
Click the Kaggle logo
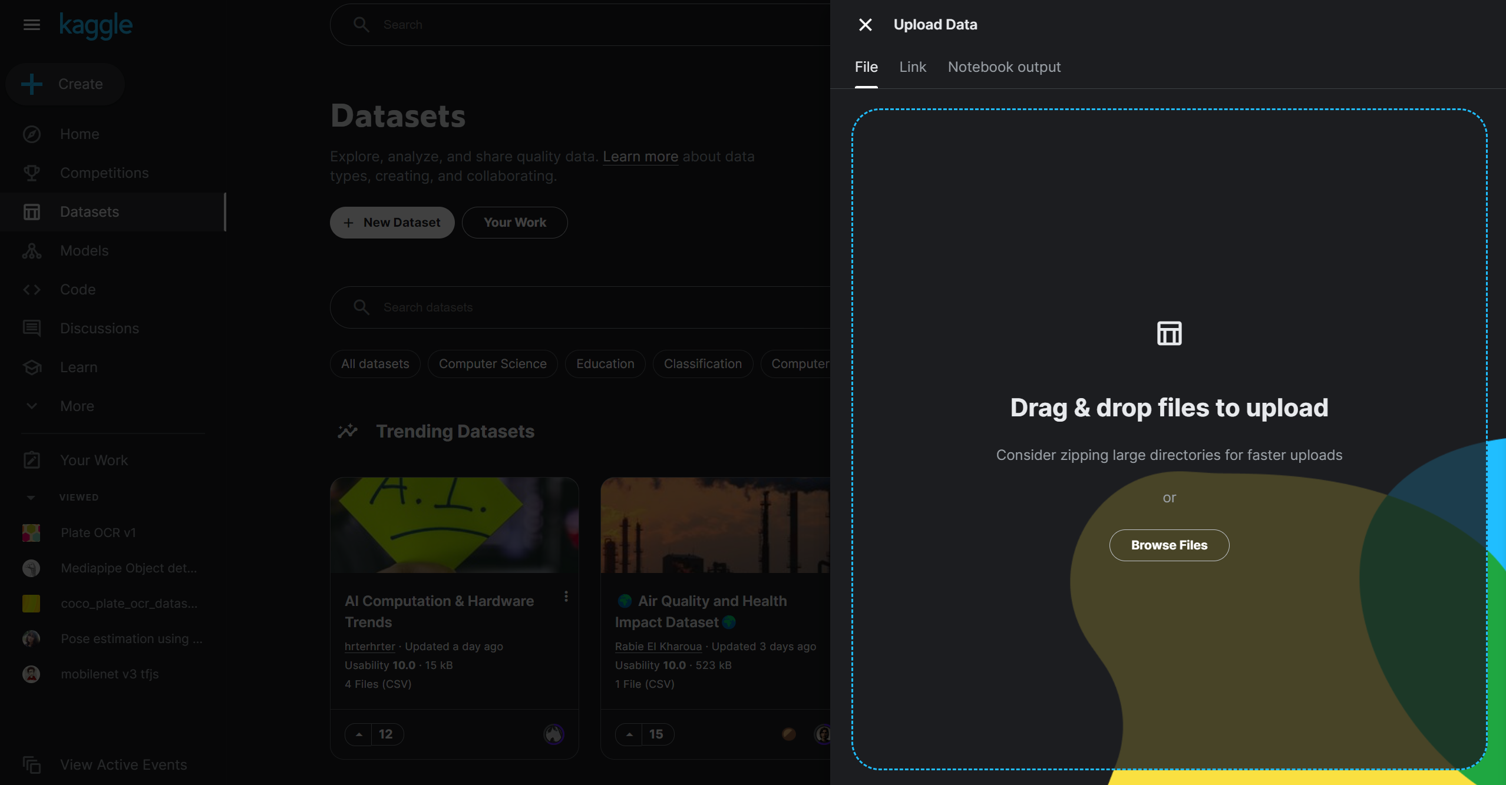pyautogui.click(x=96, y=25)
